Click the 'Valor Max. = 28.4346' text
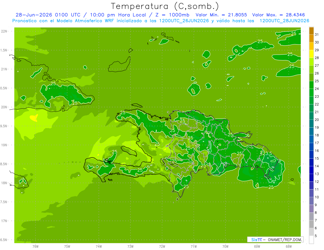Viewport: 324px width, 250px height. click(x=279, y=15)
